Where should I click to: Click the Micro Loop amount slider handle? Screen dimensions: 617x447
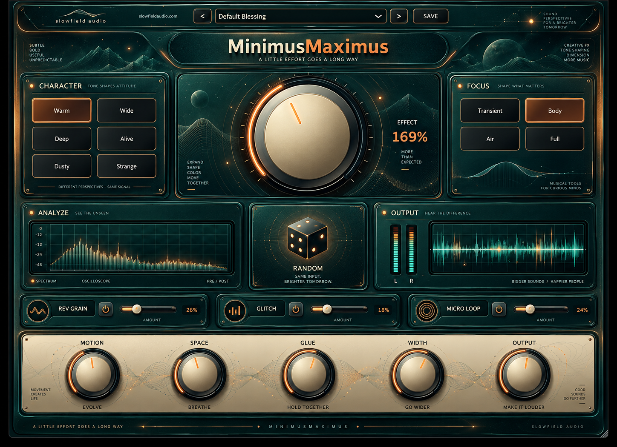point(530,309)
